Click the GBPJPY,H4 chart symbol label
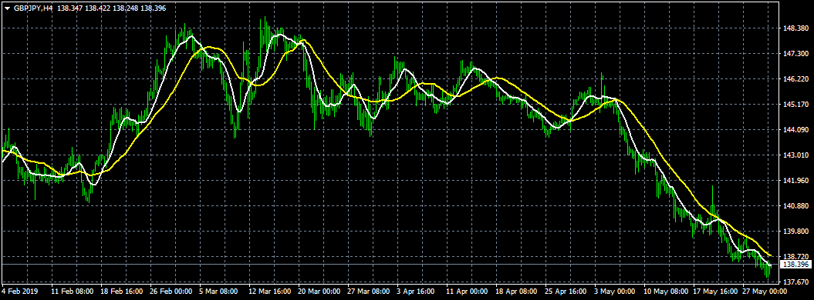The image size is (814, 300). tap(32, 8)
